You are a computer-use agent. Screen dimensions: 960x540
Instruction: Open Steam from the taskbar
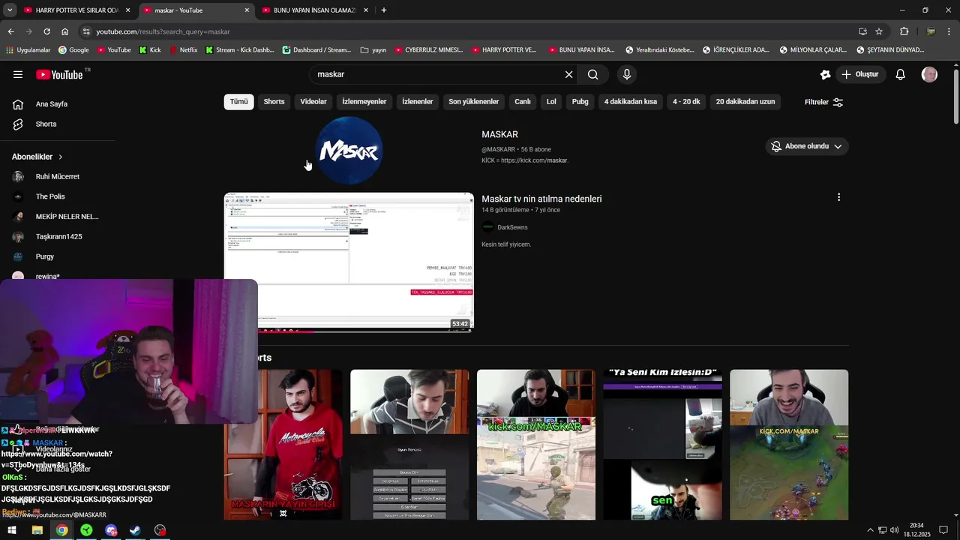click(x=135, y=530)
